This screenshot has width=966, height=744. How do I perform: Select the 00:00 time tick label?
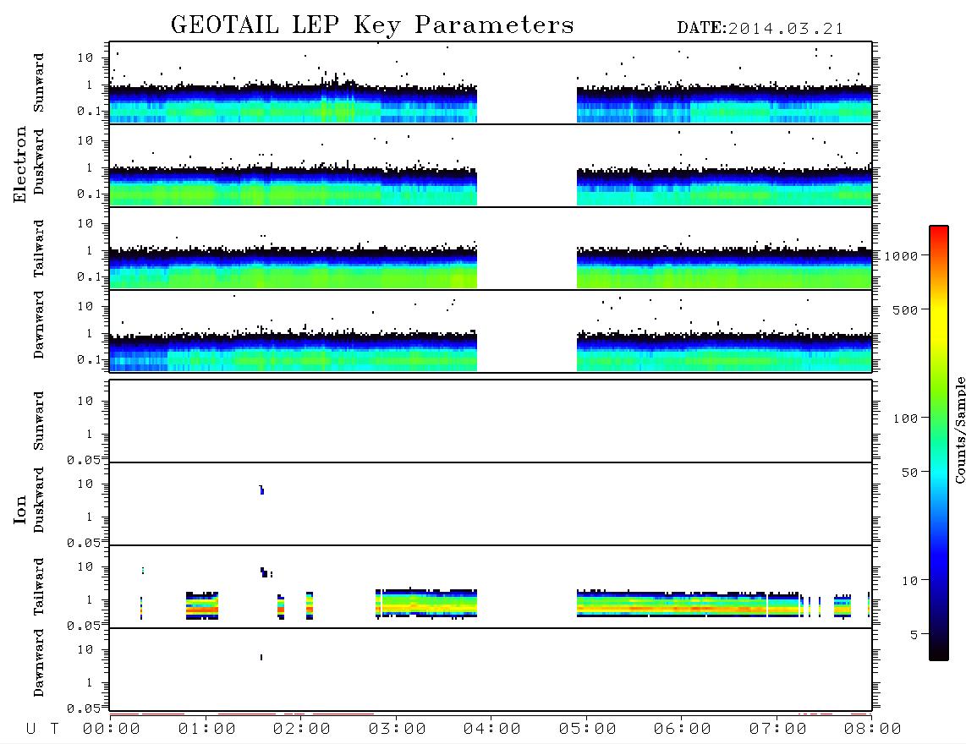click(x=112, y=730)
